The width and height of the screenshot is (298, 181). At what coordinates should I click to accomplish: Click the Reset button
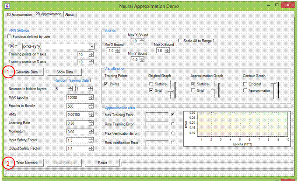point(102,163)
